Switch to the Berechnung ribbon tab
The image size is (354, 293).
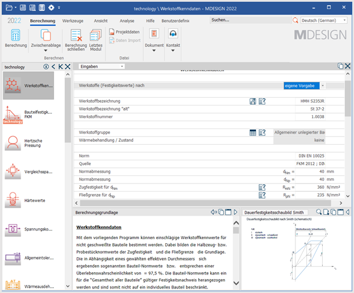pos(42,21)
